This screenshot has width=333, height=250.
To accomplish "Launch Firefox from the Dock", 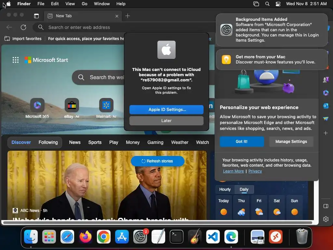I will (x=86, y=237).
